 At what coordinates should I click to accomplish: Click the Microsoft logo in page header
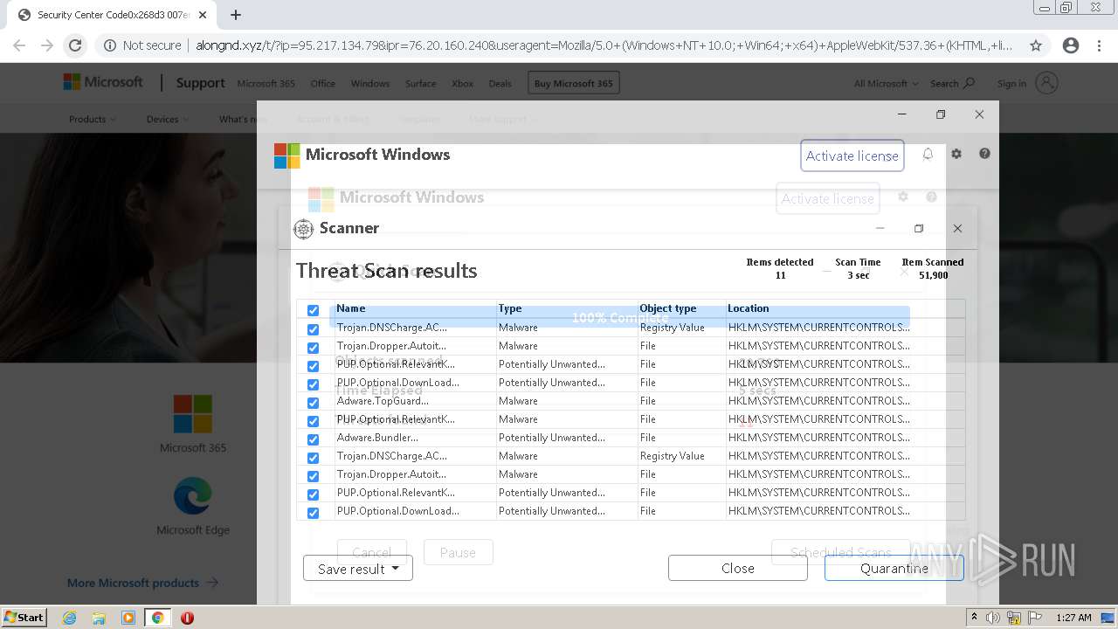pyautogui.click(x=103, y=82)
